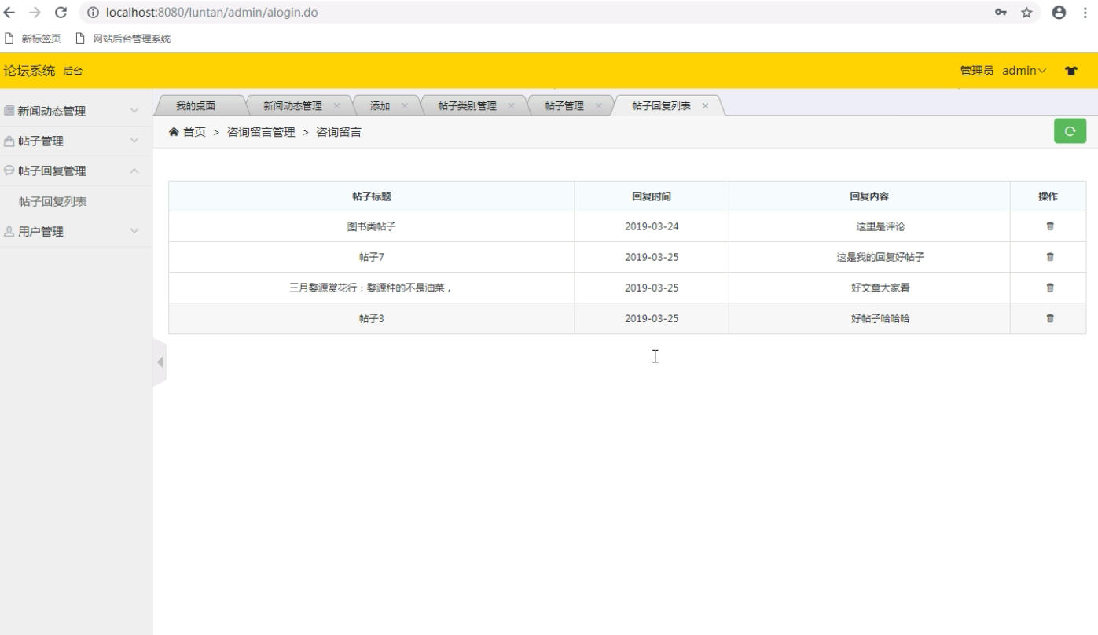This screenshot has height=635, width=1098.
Task: Open the browser profile account icon
Action: [x=1059, y=13]
